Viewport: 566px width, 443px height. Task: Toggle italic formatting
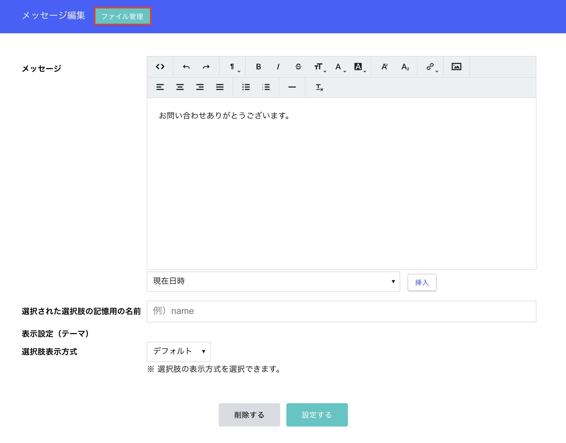point(278,67)
